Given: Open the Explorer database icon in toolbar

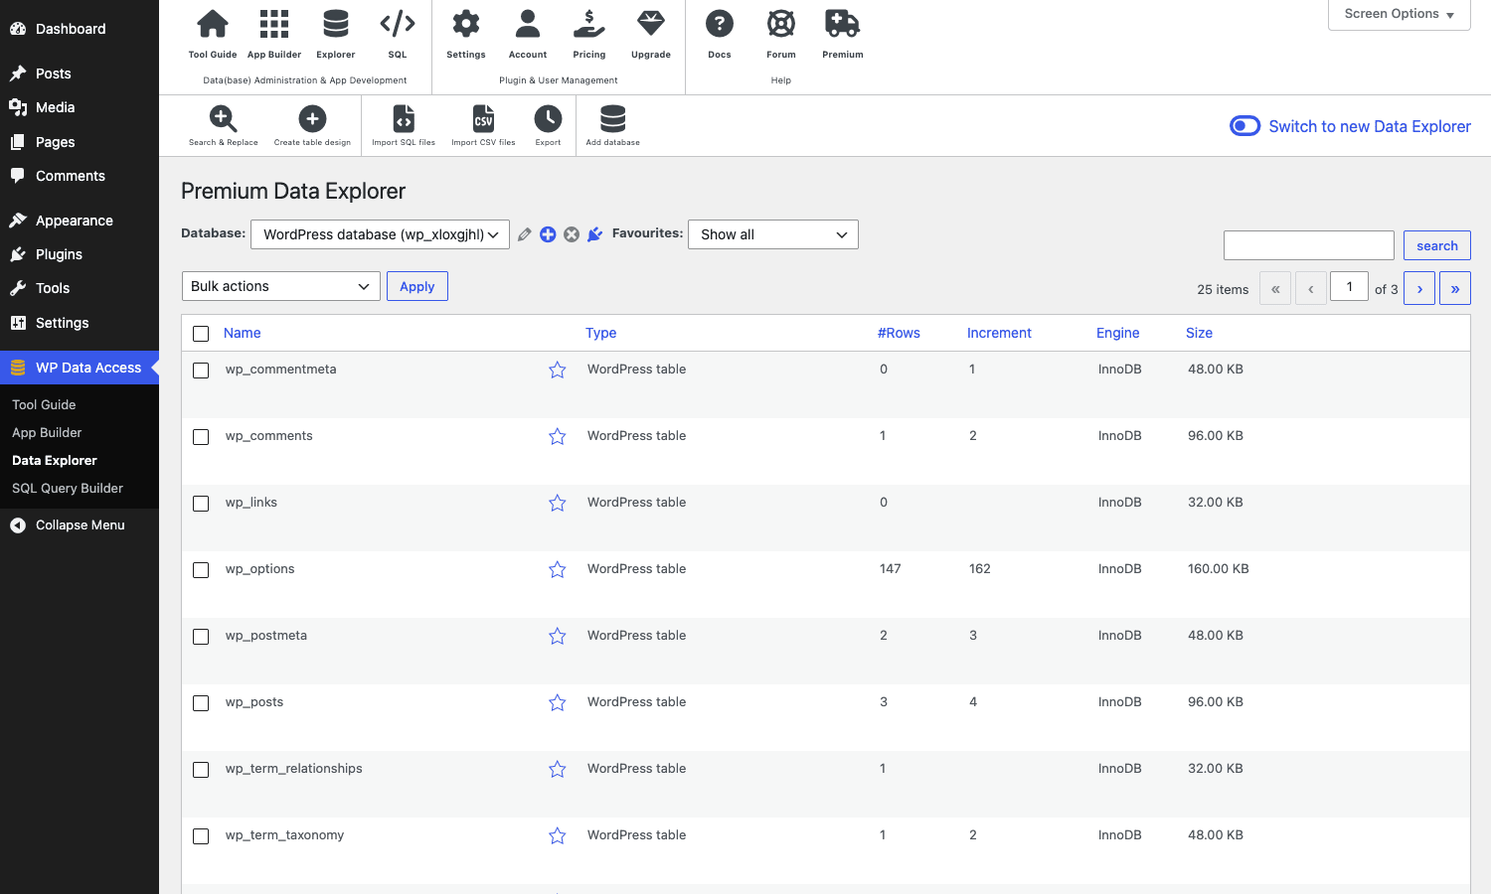Looking at the screenshot, I should point(336,24).
